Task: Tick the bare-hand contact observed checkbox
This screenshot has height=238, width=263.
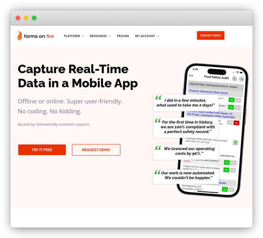Action: 235,142
